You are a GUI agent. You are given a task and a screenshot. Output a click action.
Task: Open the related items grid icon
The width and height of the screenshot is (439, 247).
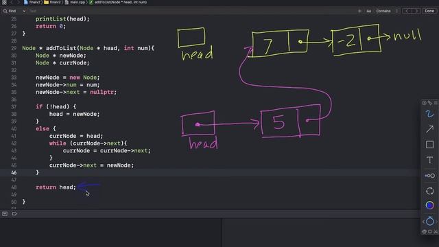pos(5,2)
